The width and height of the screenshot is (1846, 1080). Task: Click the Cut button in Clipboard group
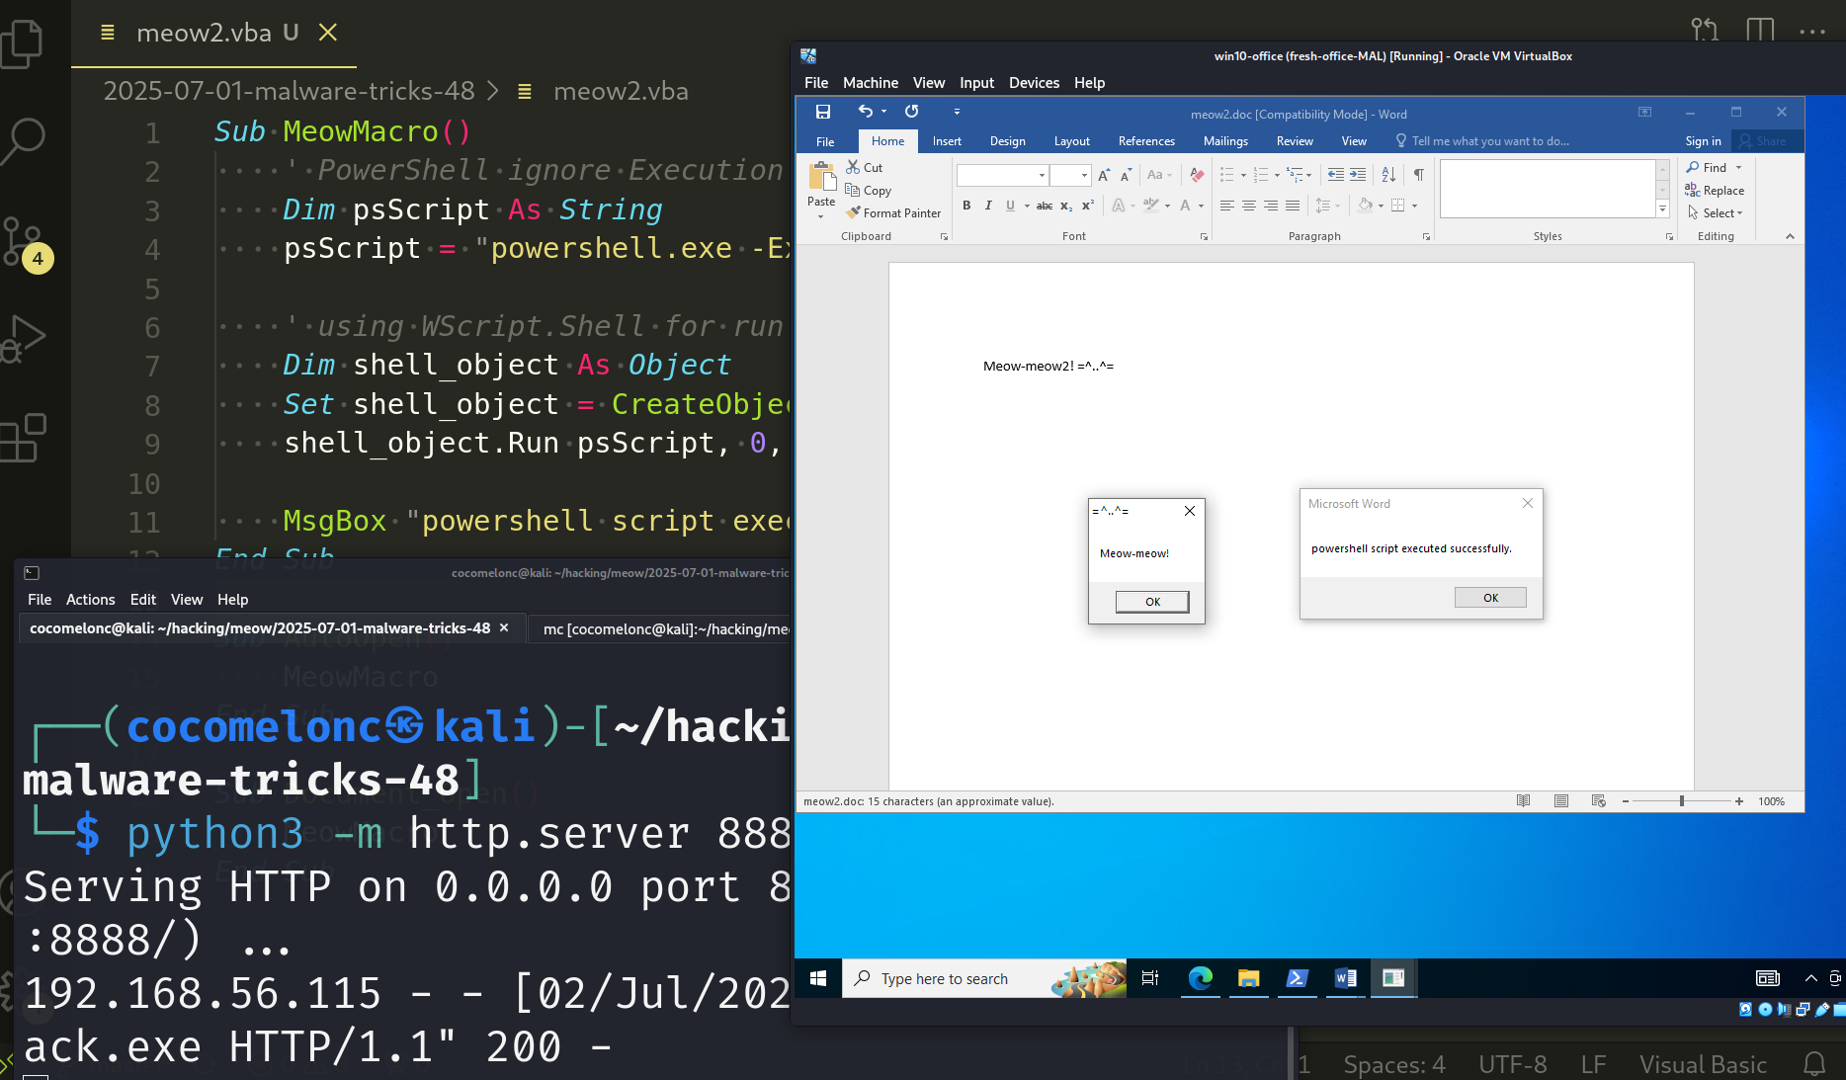(865, 168)
